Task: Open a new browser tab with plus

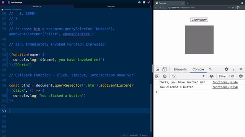Action: 188,3
